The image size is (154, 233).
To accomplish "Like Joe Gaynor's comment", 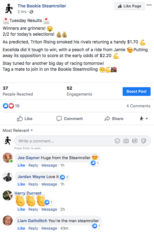I will pyautogui.click(x=21, y=165).
